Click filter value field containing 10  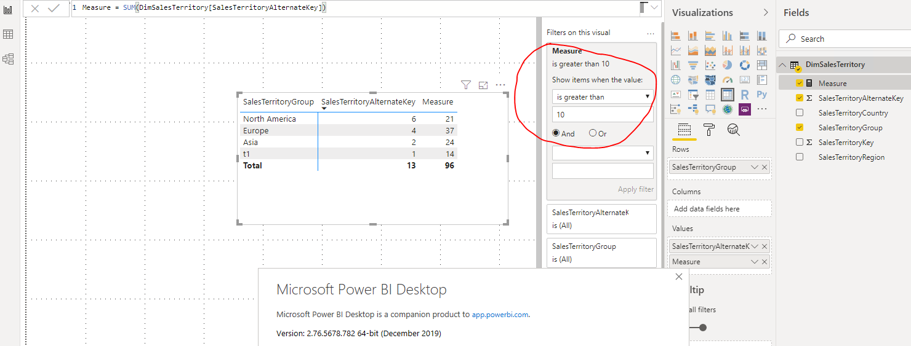coord(603,115)
